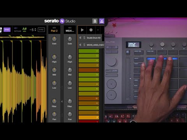Adjust the MSXI channel Pan knob
The width and height of the screenshot is (187, 140).
tap(70, 114)
